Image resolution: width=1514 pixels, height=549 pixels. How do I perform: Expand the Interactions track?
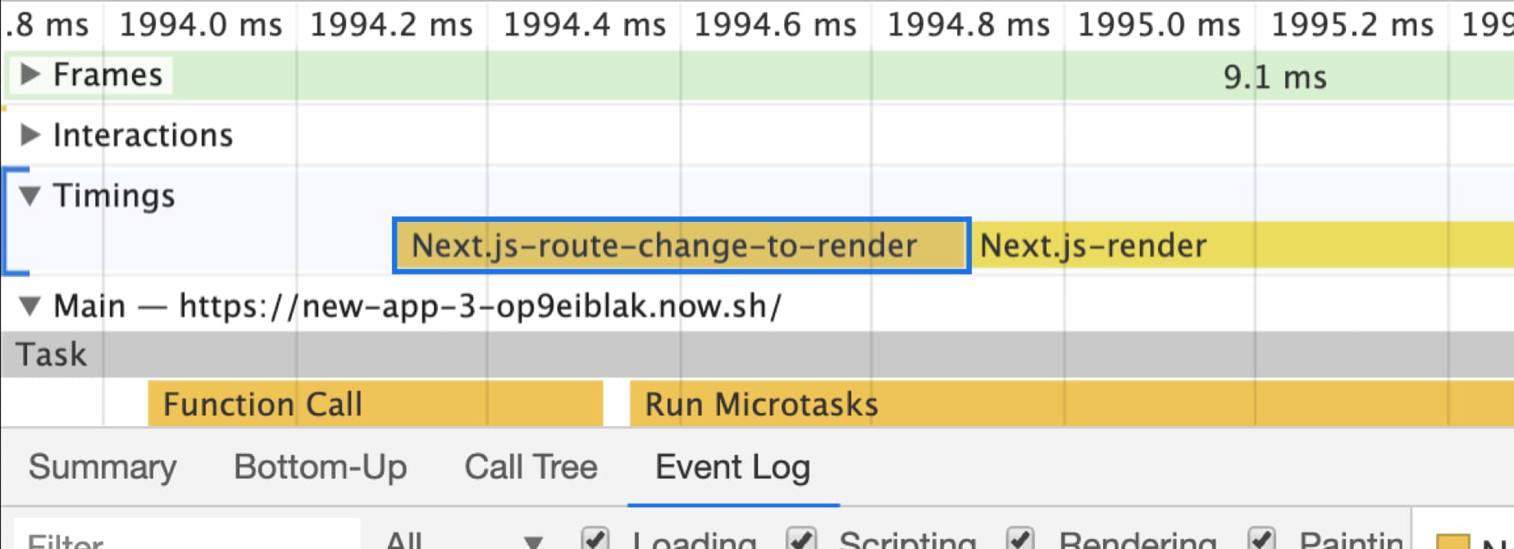coord(30,135)
